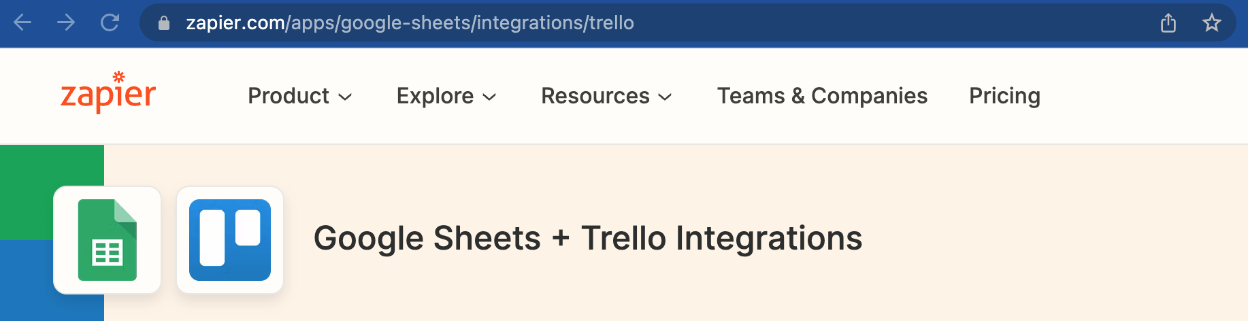Click the Google Sheets app icon
Screen dimensions: 1248x321
pos(108,240)
